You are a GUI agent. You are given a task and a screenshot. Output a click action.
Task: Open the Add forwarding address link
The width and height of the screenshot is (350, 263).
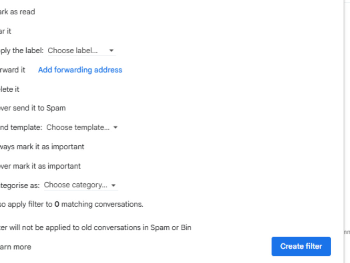point(80,70)
